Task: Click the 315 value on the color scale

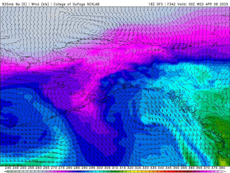Action: (122, 168)
